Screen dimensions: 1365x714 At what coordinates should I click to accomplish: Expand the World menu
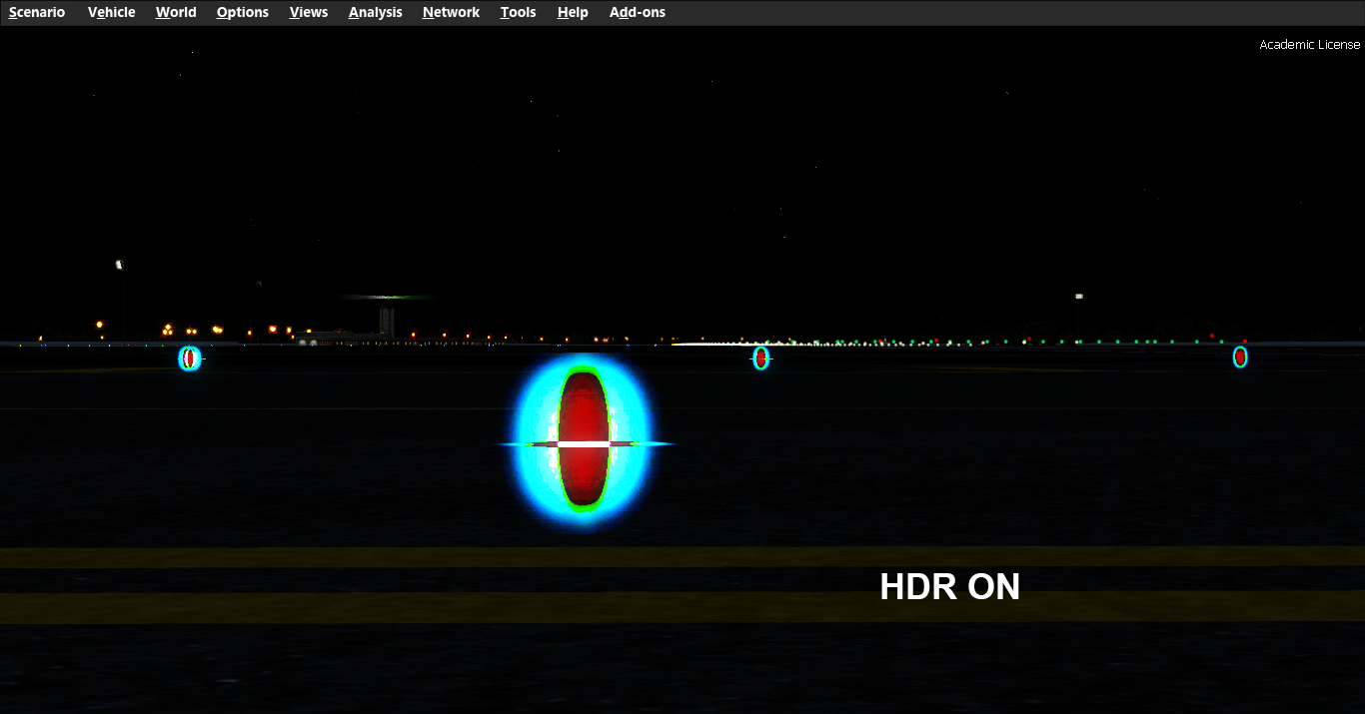pos(176,12)
